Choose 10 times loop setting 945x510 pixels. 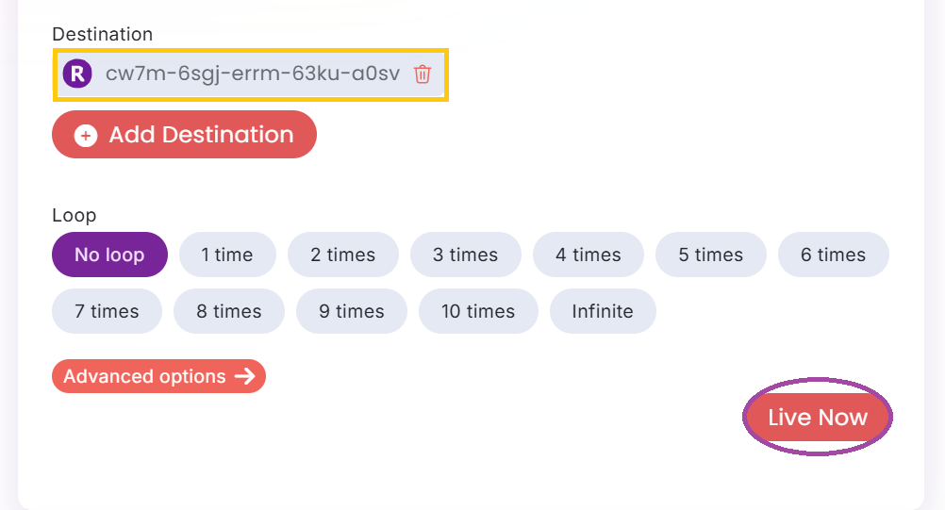point(478,311)
